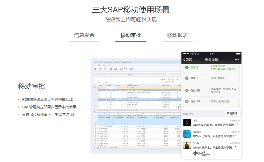Click the save floppy-disk toolbar icon

[111, 69]
